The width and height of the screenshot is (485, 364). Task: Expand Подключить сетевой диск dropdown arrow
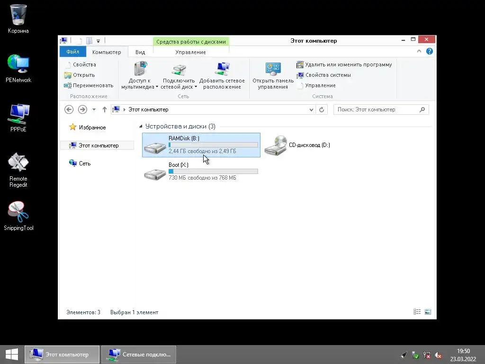click(196, 87)
